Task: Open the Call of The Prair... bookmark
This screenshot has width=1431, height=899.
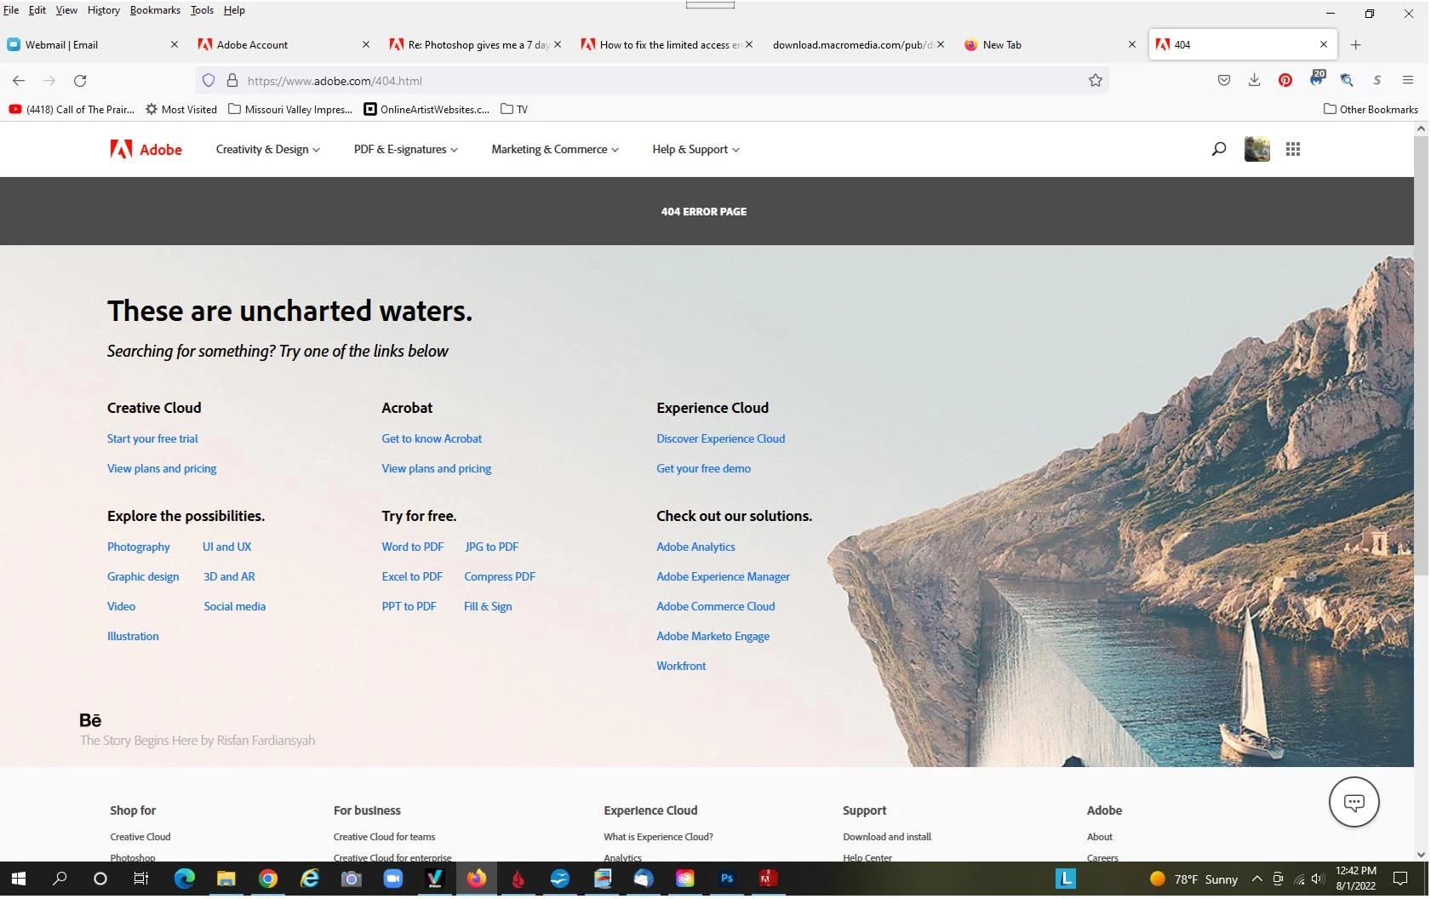Action: point(72,110)
